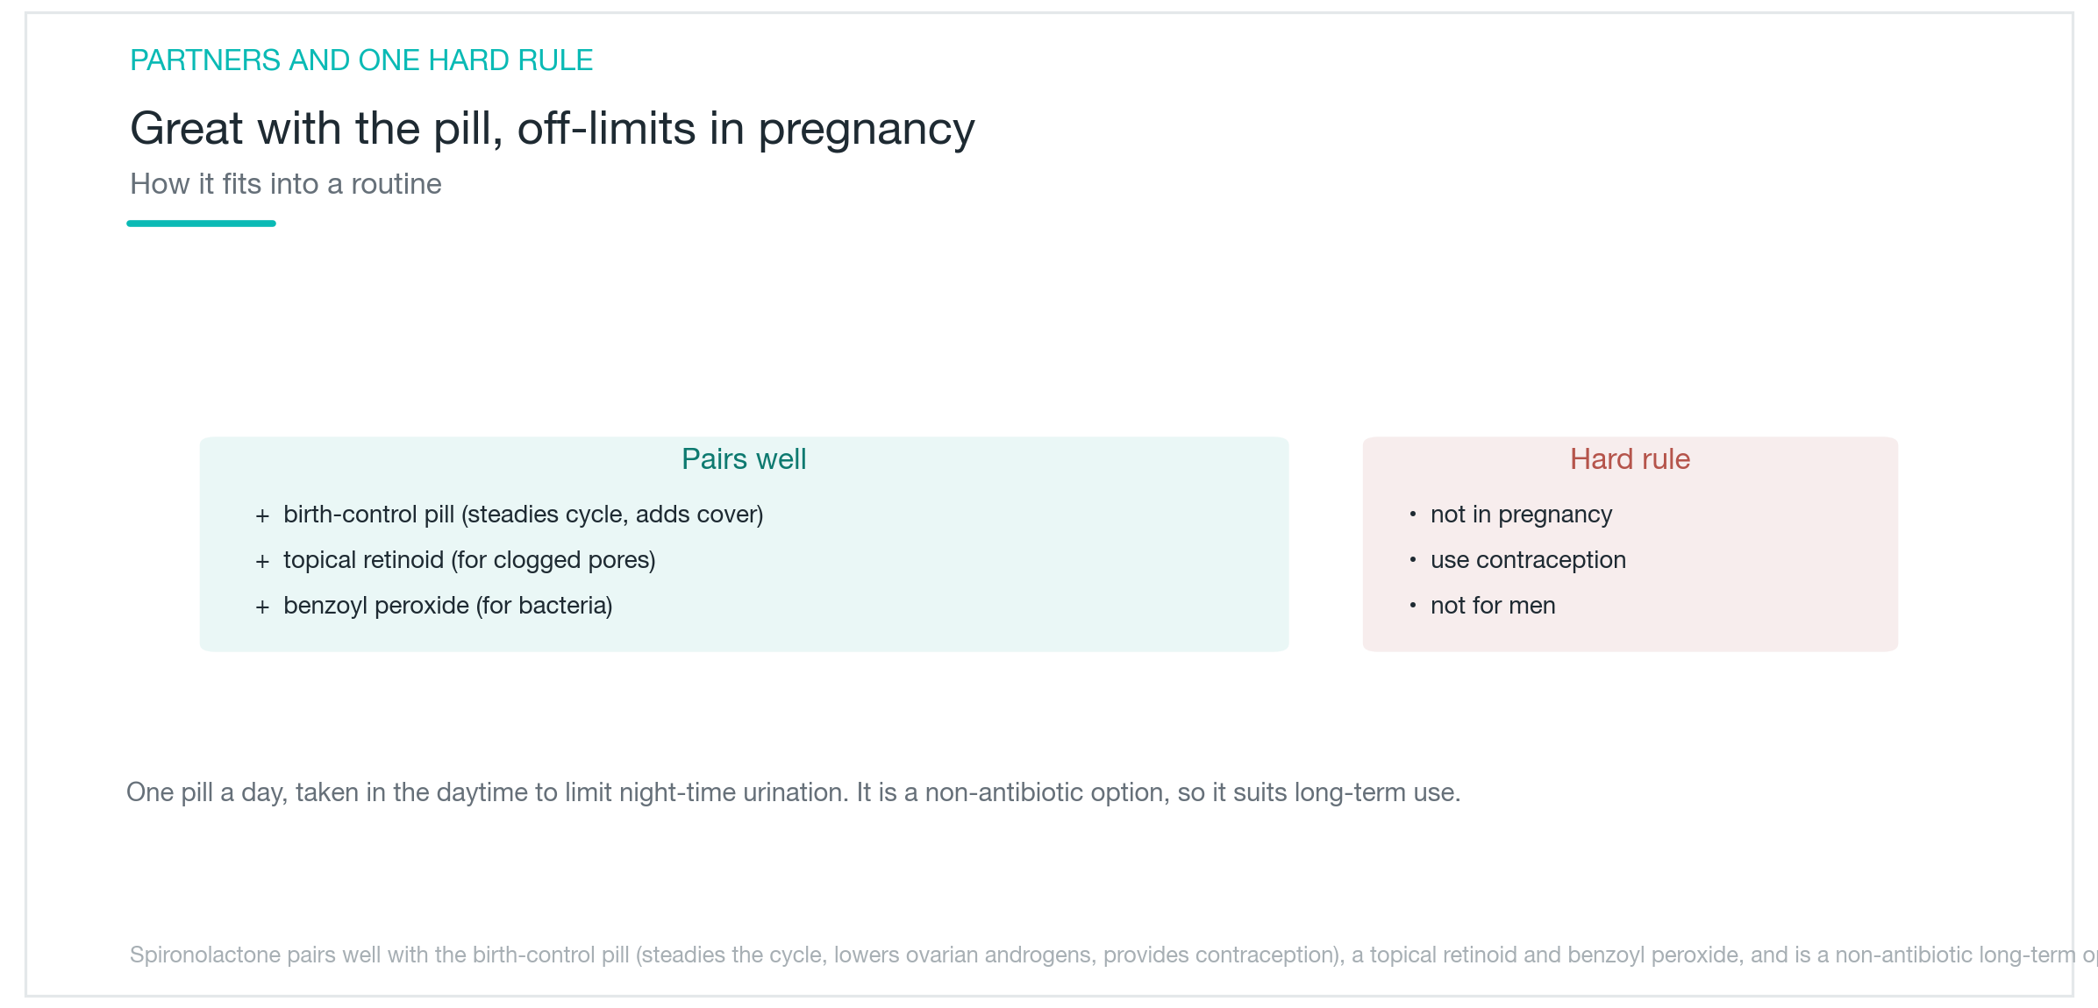Click the plus icon beside topical retinoid
The width and height of the screenshot is (2098, 1008).
262,562
